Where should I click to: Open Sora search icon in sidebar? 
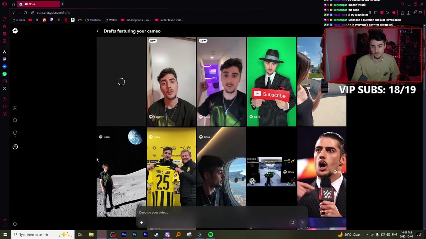15,120
